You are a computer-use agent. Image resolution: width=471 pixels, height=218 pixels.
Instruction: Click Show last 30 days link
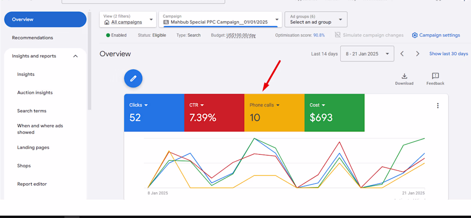click(448, 54)
